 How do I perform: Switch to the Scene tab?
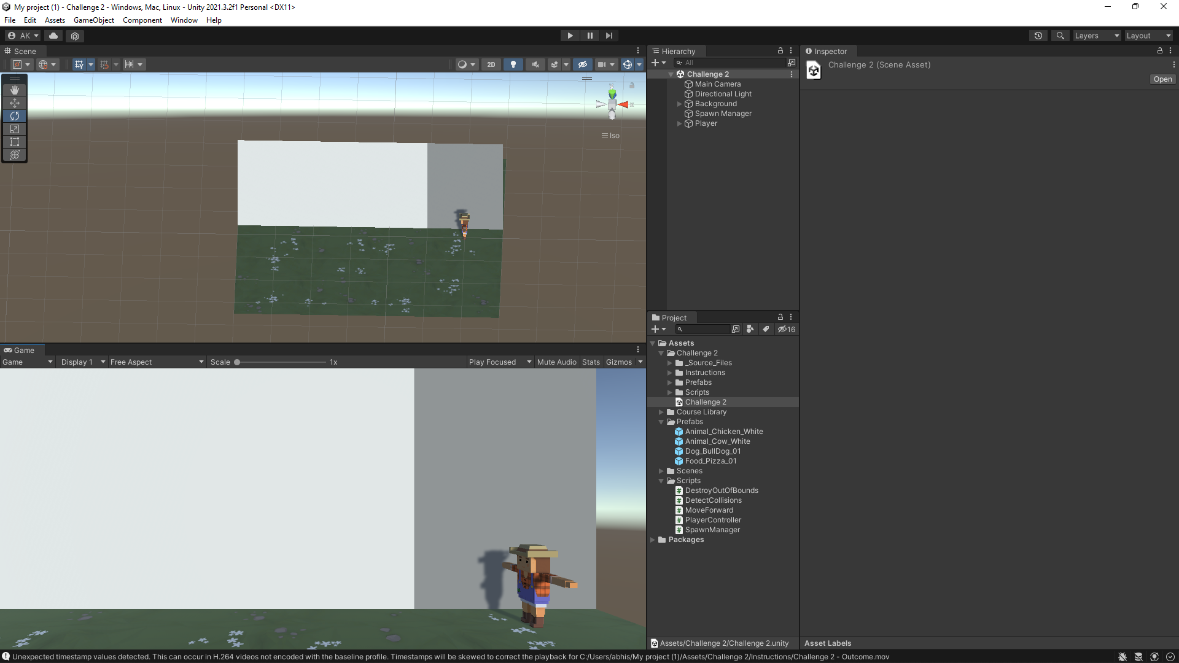coord(22,51)
